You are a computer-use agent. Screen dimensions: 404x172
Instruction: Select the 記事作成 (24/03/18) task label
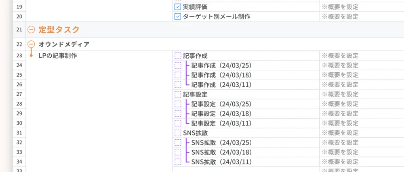[x=221, y=75]
